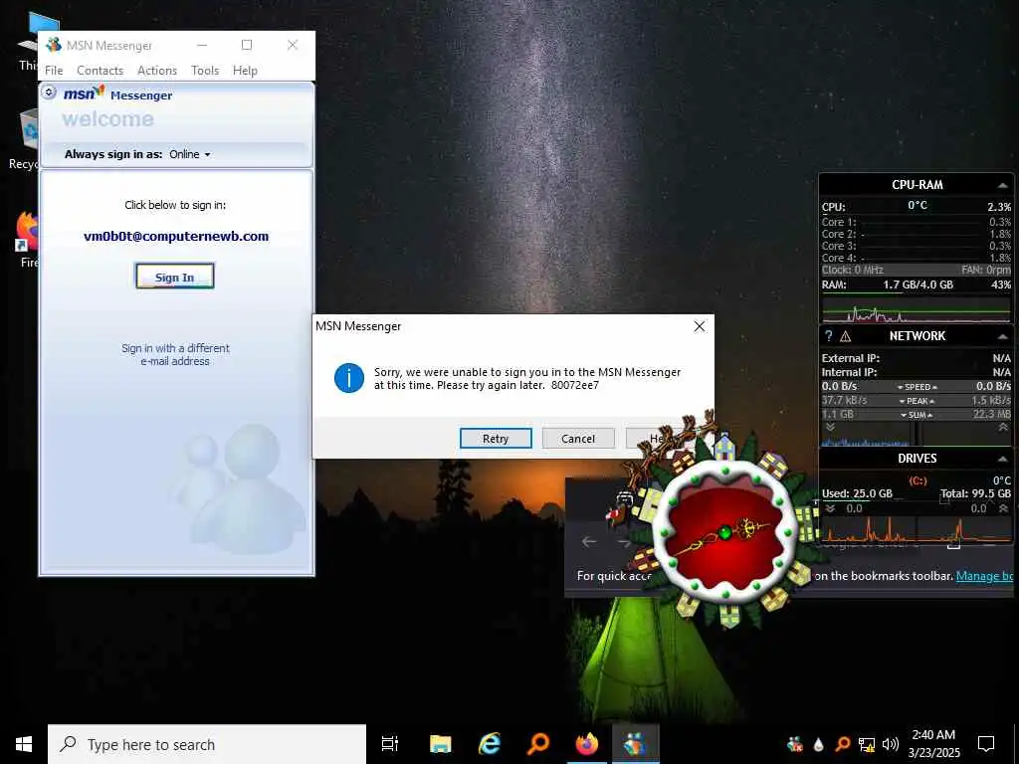1019x764 pixels.
Task: Open File Explorer from the taskbar
Action: tap(440, 744)
